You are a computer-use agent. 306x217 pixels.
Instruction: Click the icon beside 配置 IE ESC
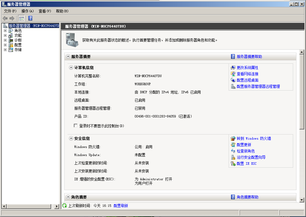(x=233, y=163)
